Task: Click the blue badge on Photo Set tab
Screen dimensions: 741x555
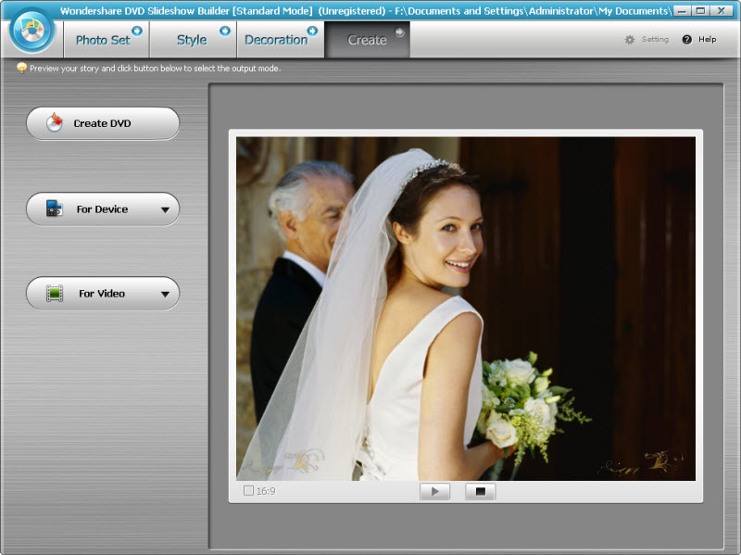Action: tap(137, 31)
